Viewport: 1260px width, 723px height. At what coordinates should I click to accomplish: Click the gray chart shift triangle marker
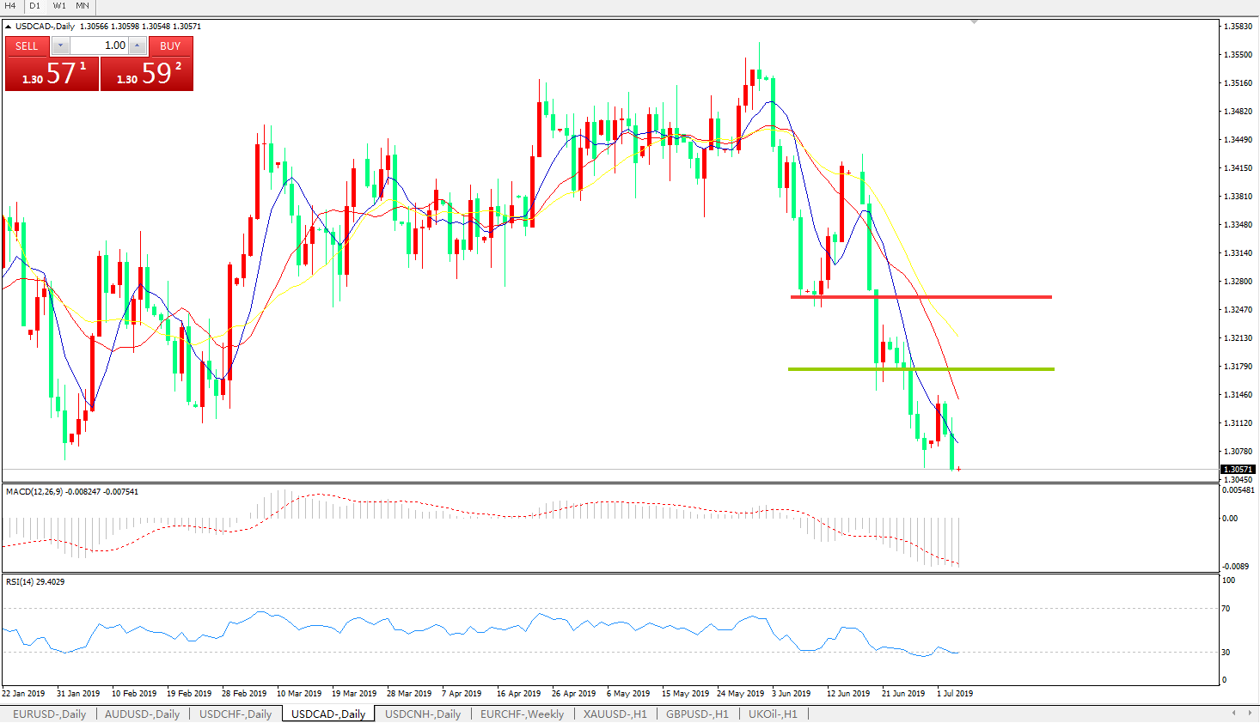[974, 21]
